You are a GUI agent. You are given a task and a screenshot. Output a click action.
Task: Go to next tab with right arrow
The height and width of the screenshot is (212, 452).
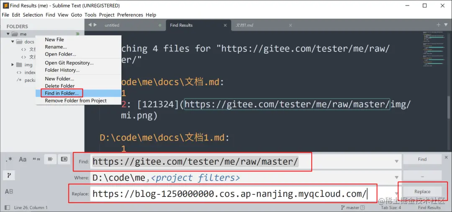pos(95,25)
